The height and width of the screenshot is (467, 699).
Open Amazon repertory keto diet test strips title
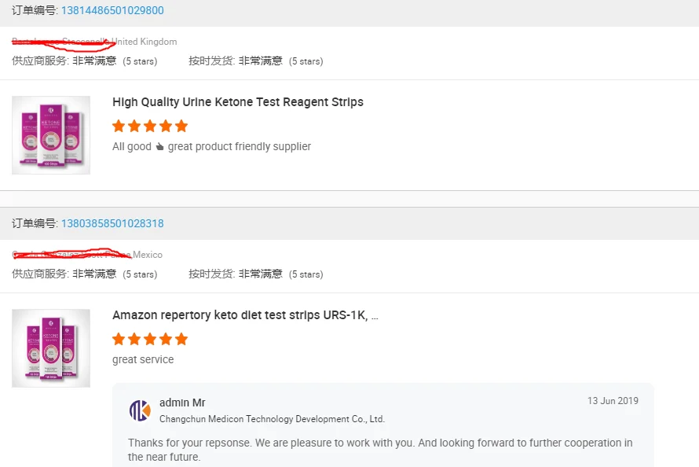pyautogui.click(x=245, y=315)
